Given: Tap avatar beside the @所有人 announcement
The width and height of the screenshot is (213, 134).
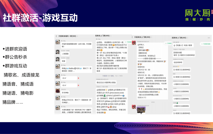Looking at the screenshot, I should tap(134, 43).
